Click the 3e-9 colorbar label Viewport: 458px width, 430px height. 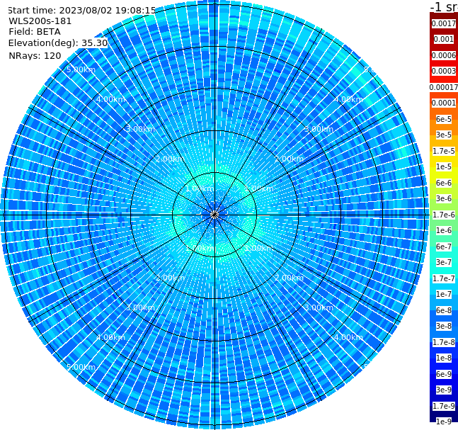pos(444,390)
